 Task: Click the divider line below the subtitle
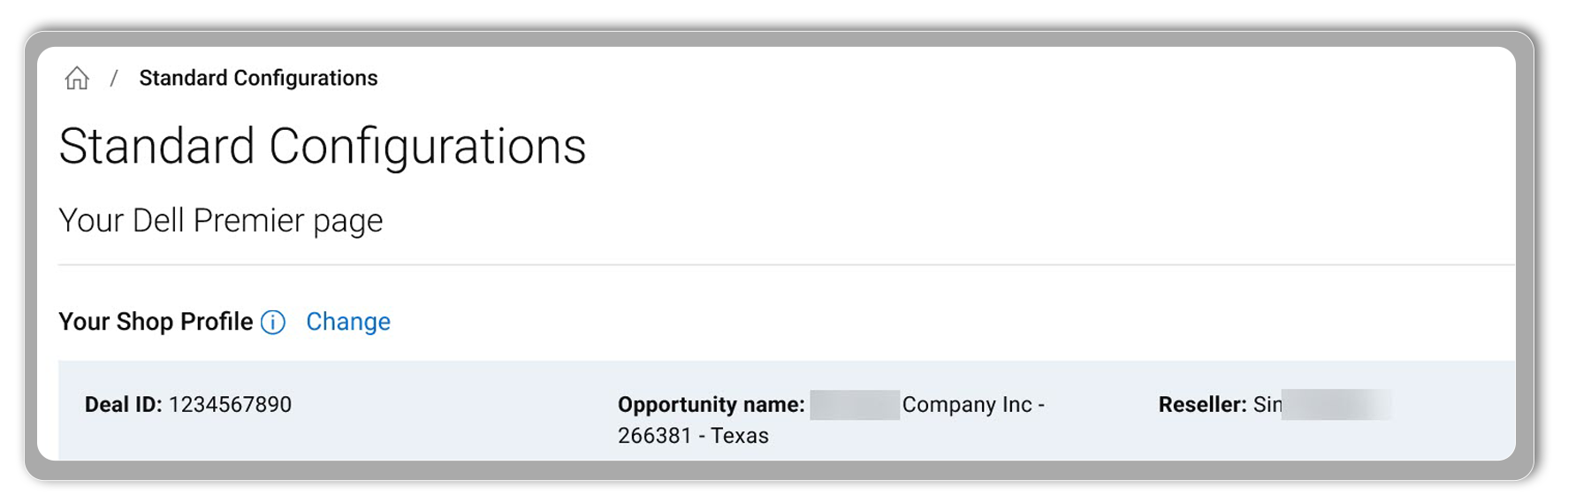[x=785, y=264]
